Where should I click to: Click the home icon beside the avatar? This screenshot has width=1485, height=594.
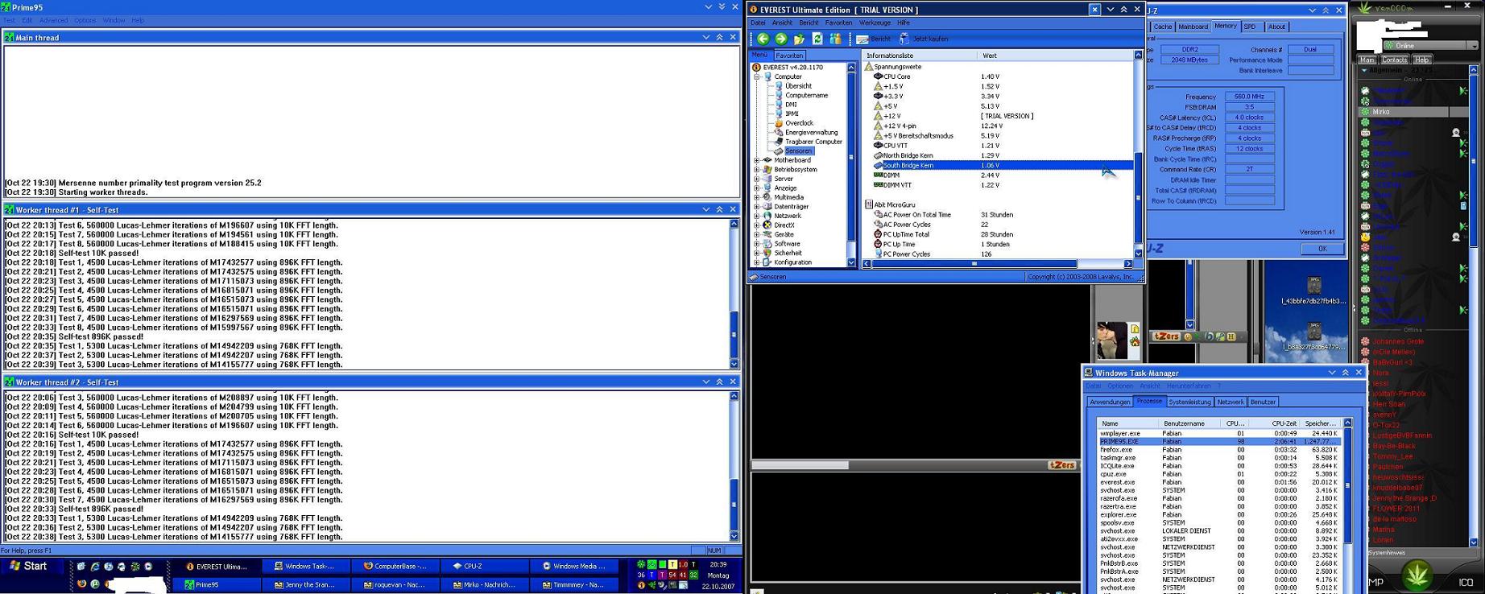tap(1135, 342)
